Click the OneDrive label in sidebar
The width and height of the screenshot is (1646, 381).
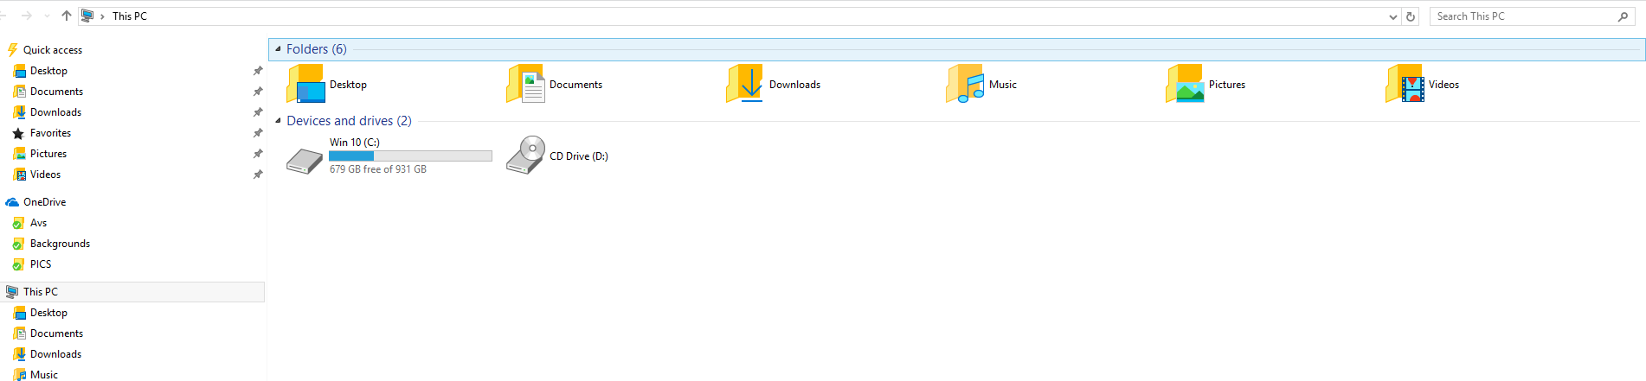click(45, 202)
